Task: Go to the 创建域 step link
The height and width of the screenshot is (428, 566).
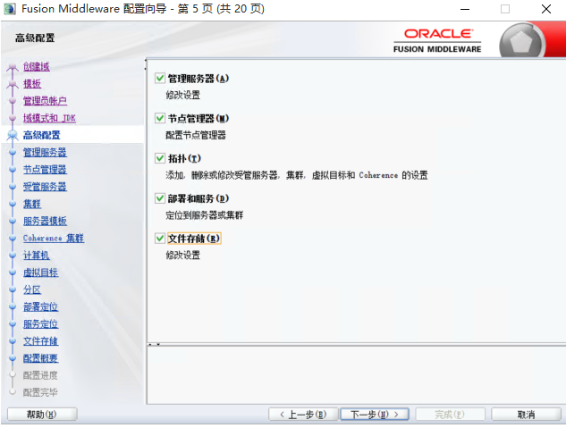Action: pyautogui.click(x=37, y=66)
